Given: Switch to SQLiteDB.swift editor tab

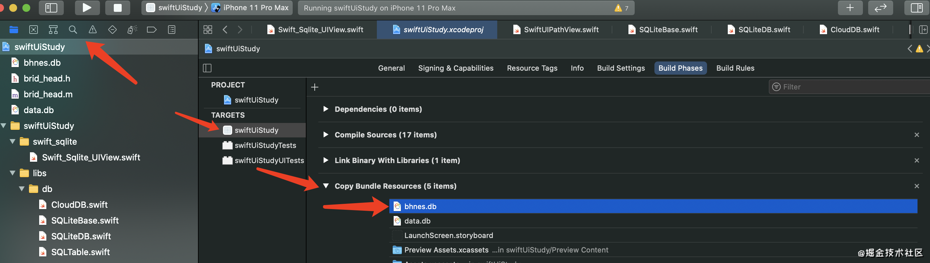Looking at the screenshot, I should click(759, 30).
